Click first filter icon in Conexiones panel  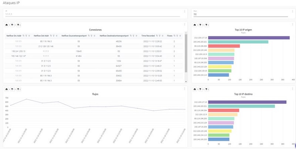pos(12,25)
